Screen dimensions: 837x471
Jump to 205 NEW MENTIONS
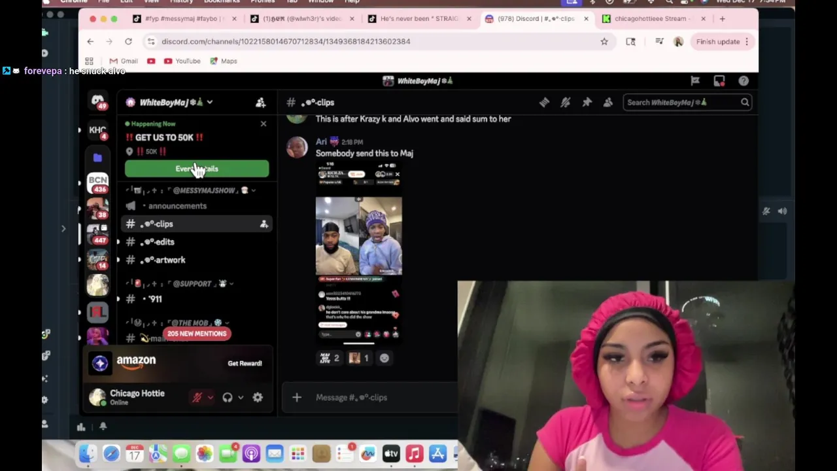click(197, 334)
